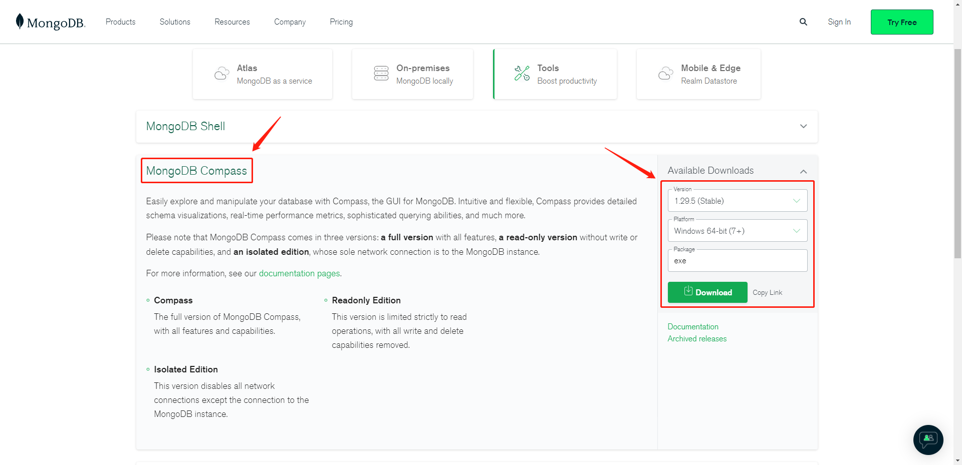The image size is (962, 465).
Task: Click the On-premises database stack icon
Action: coord(381,74)
